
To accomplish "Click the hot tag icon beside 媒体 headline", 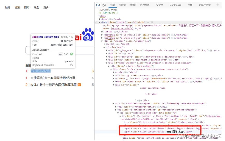I will 79,85.
